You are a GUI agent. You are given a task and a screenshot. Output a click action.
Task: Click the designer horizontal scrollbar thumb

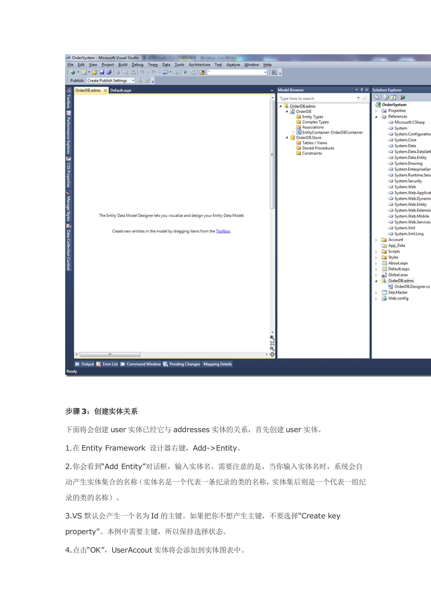click(x=110, y=354)
